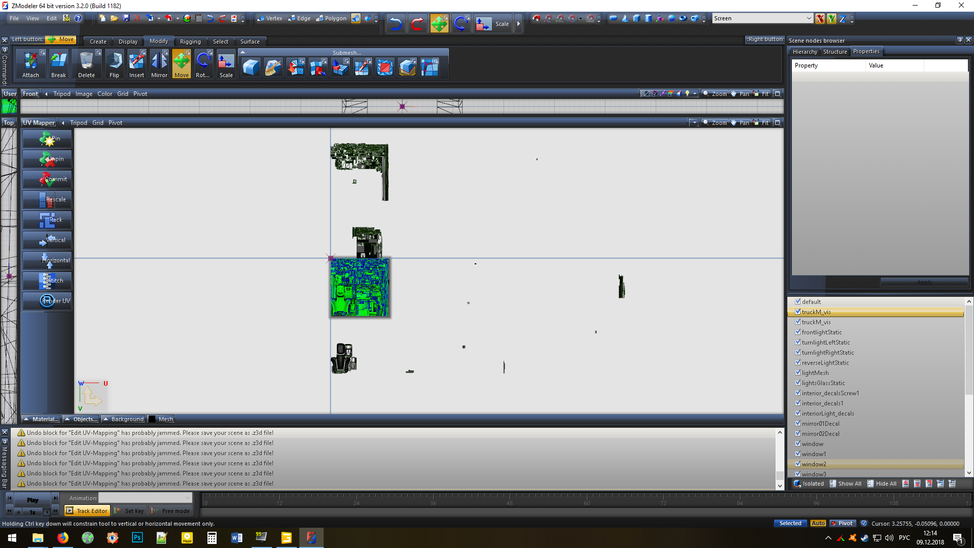Image resolution: width=974 pixels, height=548 pixels.
Task: Click the Render UV tool
Action: pyautogui.click(x=47, y=301)
